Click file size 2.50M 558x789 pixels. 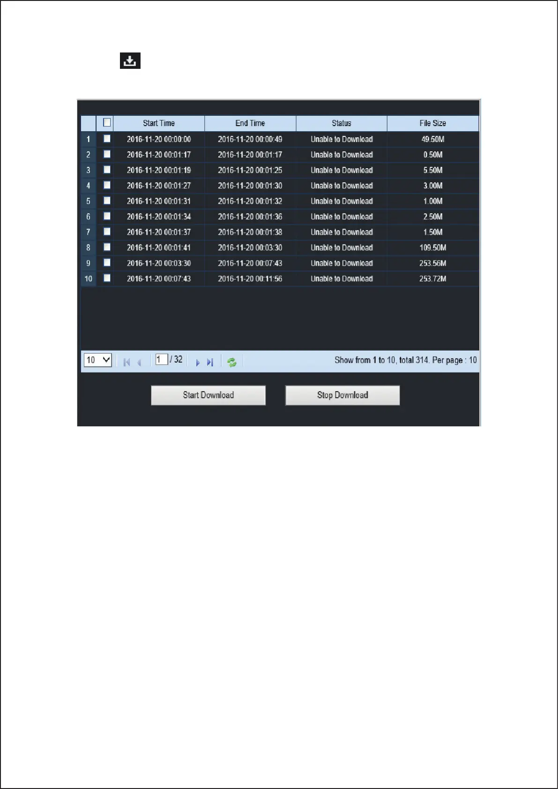433,216
